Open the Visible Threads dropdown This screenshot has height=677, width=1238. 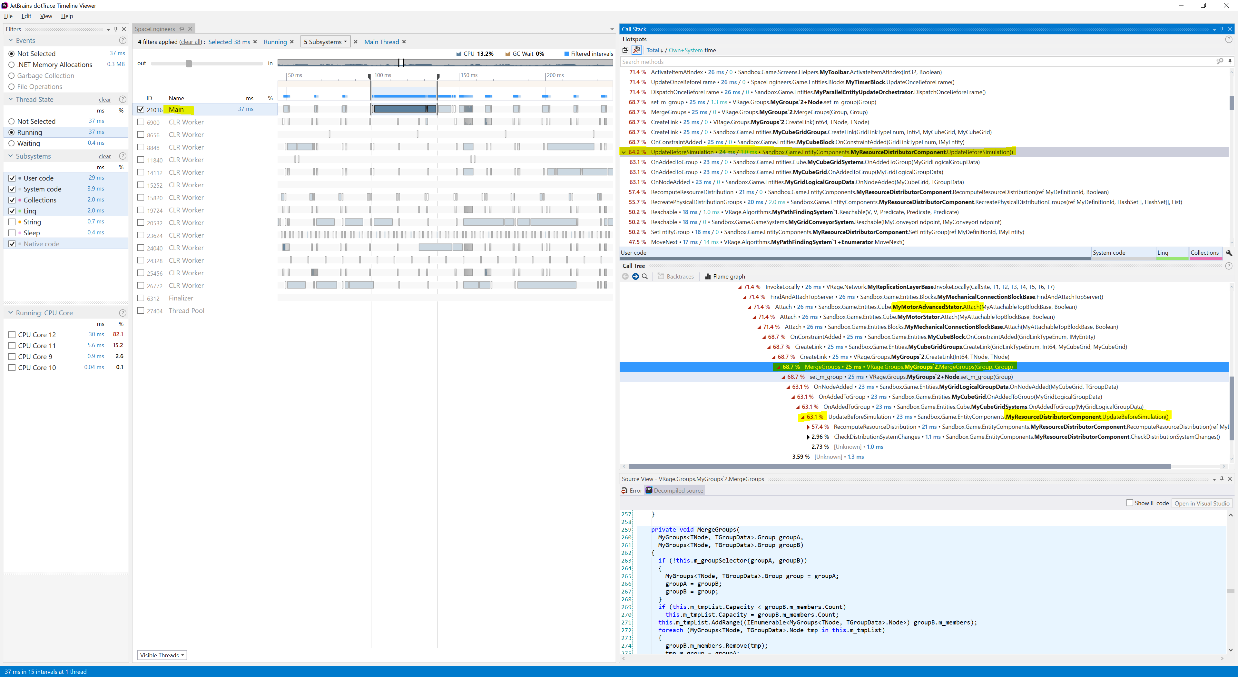tap(162, 655)
